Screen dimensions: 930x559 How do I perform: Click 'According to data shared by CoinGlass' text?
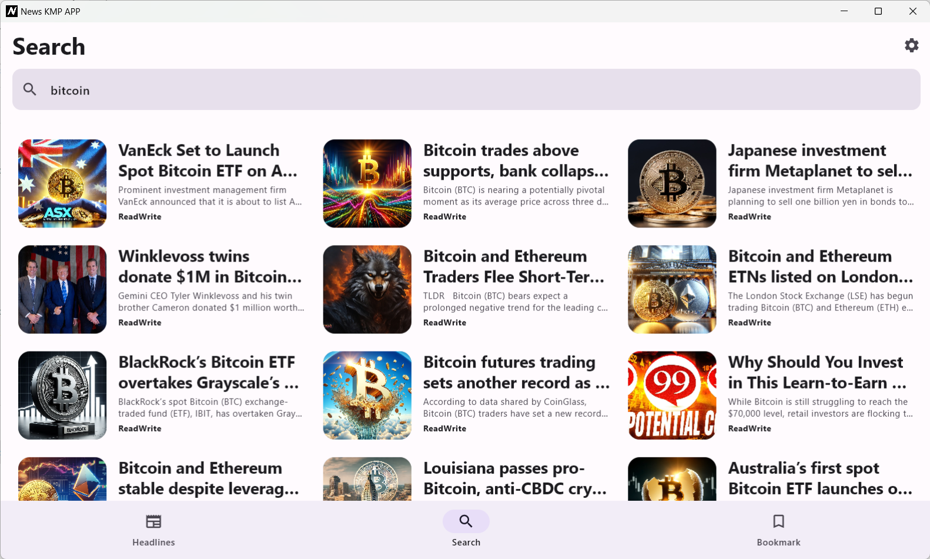pyautogui.click(x=505, y=402)
